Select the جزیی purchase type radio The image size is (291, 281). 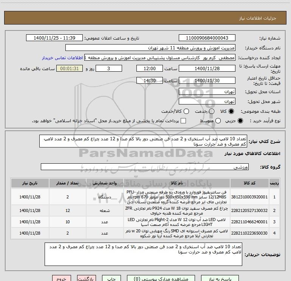pyautogui.click(x=240, y=121)
